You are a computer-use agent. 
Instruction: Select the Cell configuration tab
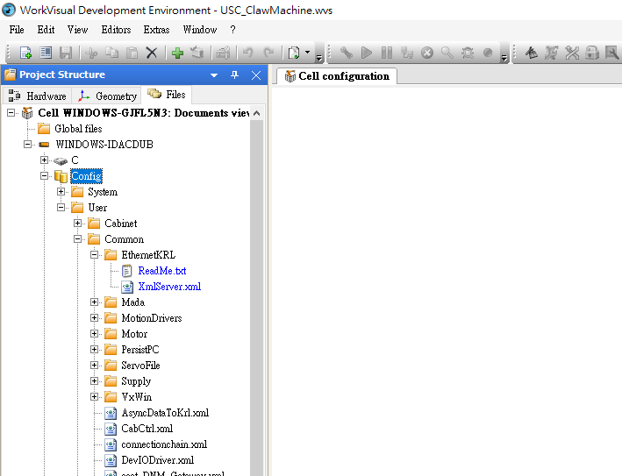pyautogui.click(x=337, y=76)
